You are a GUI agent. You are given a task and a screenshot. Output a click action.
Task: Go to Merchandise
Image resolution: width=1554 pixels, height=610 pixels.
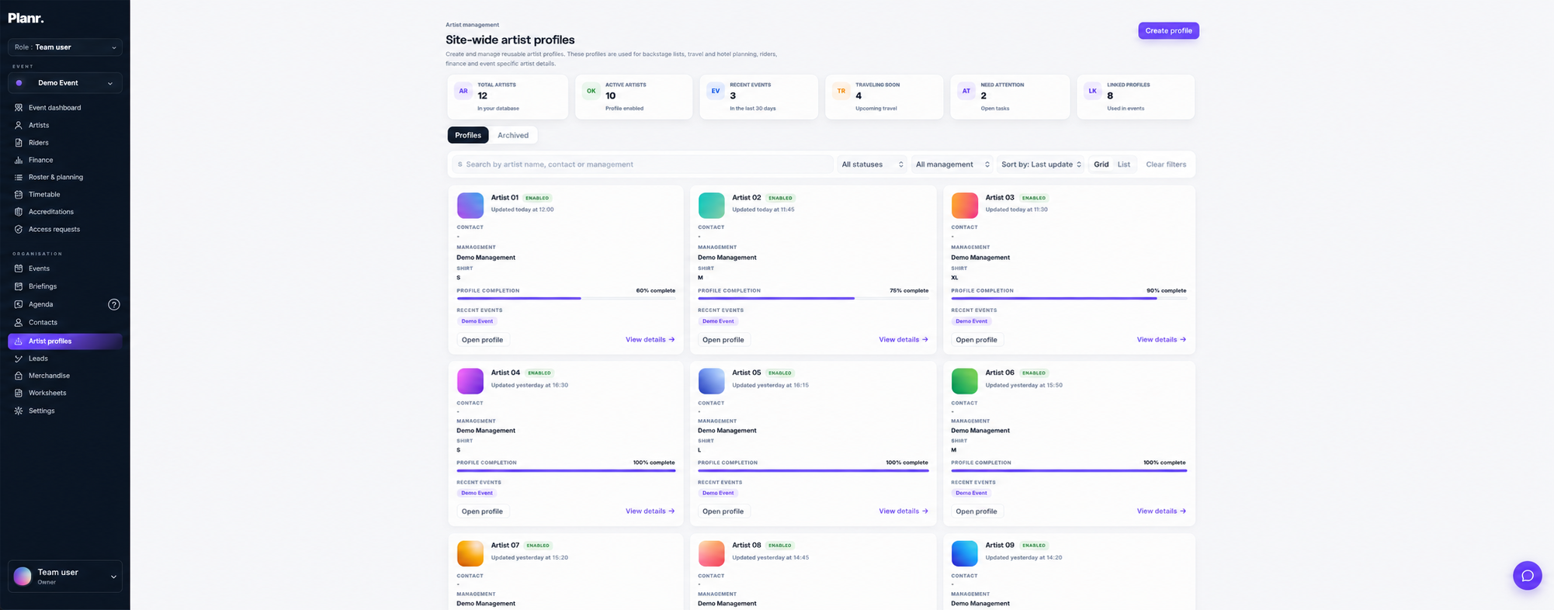(65, 376)
